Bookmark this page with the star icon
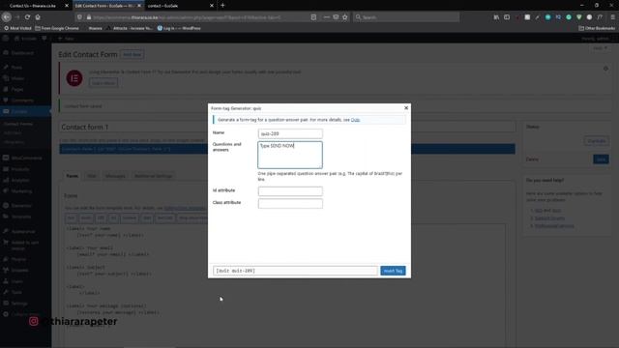Viewport: 619px width, 348px height. 345,17
